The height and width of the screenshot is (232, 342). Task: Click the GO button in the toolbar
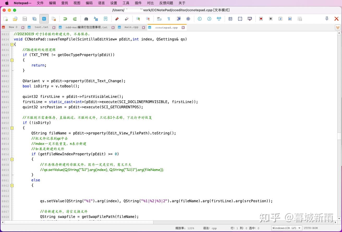coord(219,19)
